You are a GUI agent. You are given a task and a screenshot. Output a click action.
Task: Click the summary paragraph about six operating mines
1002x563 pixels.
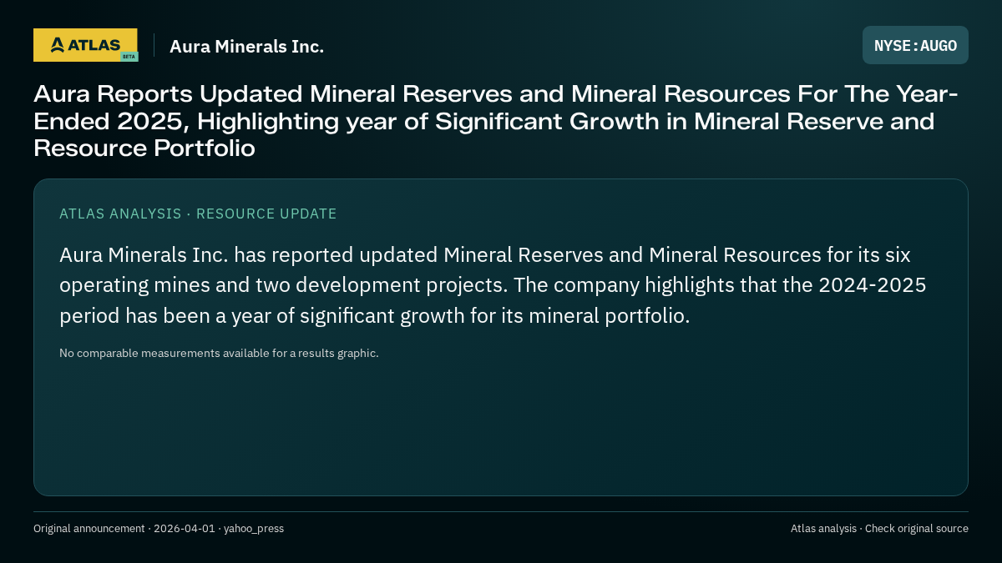pyautogui.click(x=493, y=285)
